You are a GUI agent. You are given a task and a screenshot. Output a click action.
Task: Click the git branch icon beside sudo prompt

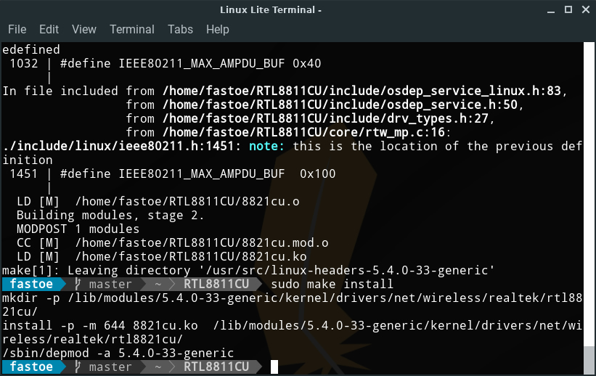(x=78, y=284)
